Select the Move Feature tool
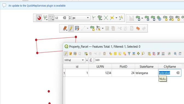Image resolution: width=184 pixels, height=104 pixels. click(x=138, y=18)
